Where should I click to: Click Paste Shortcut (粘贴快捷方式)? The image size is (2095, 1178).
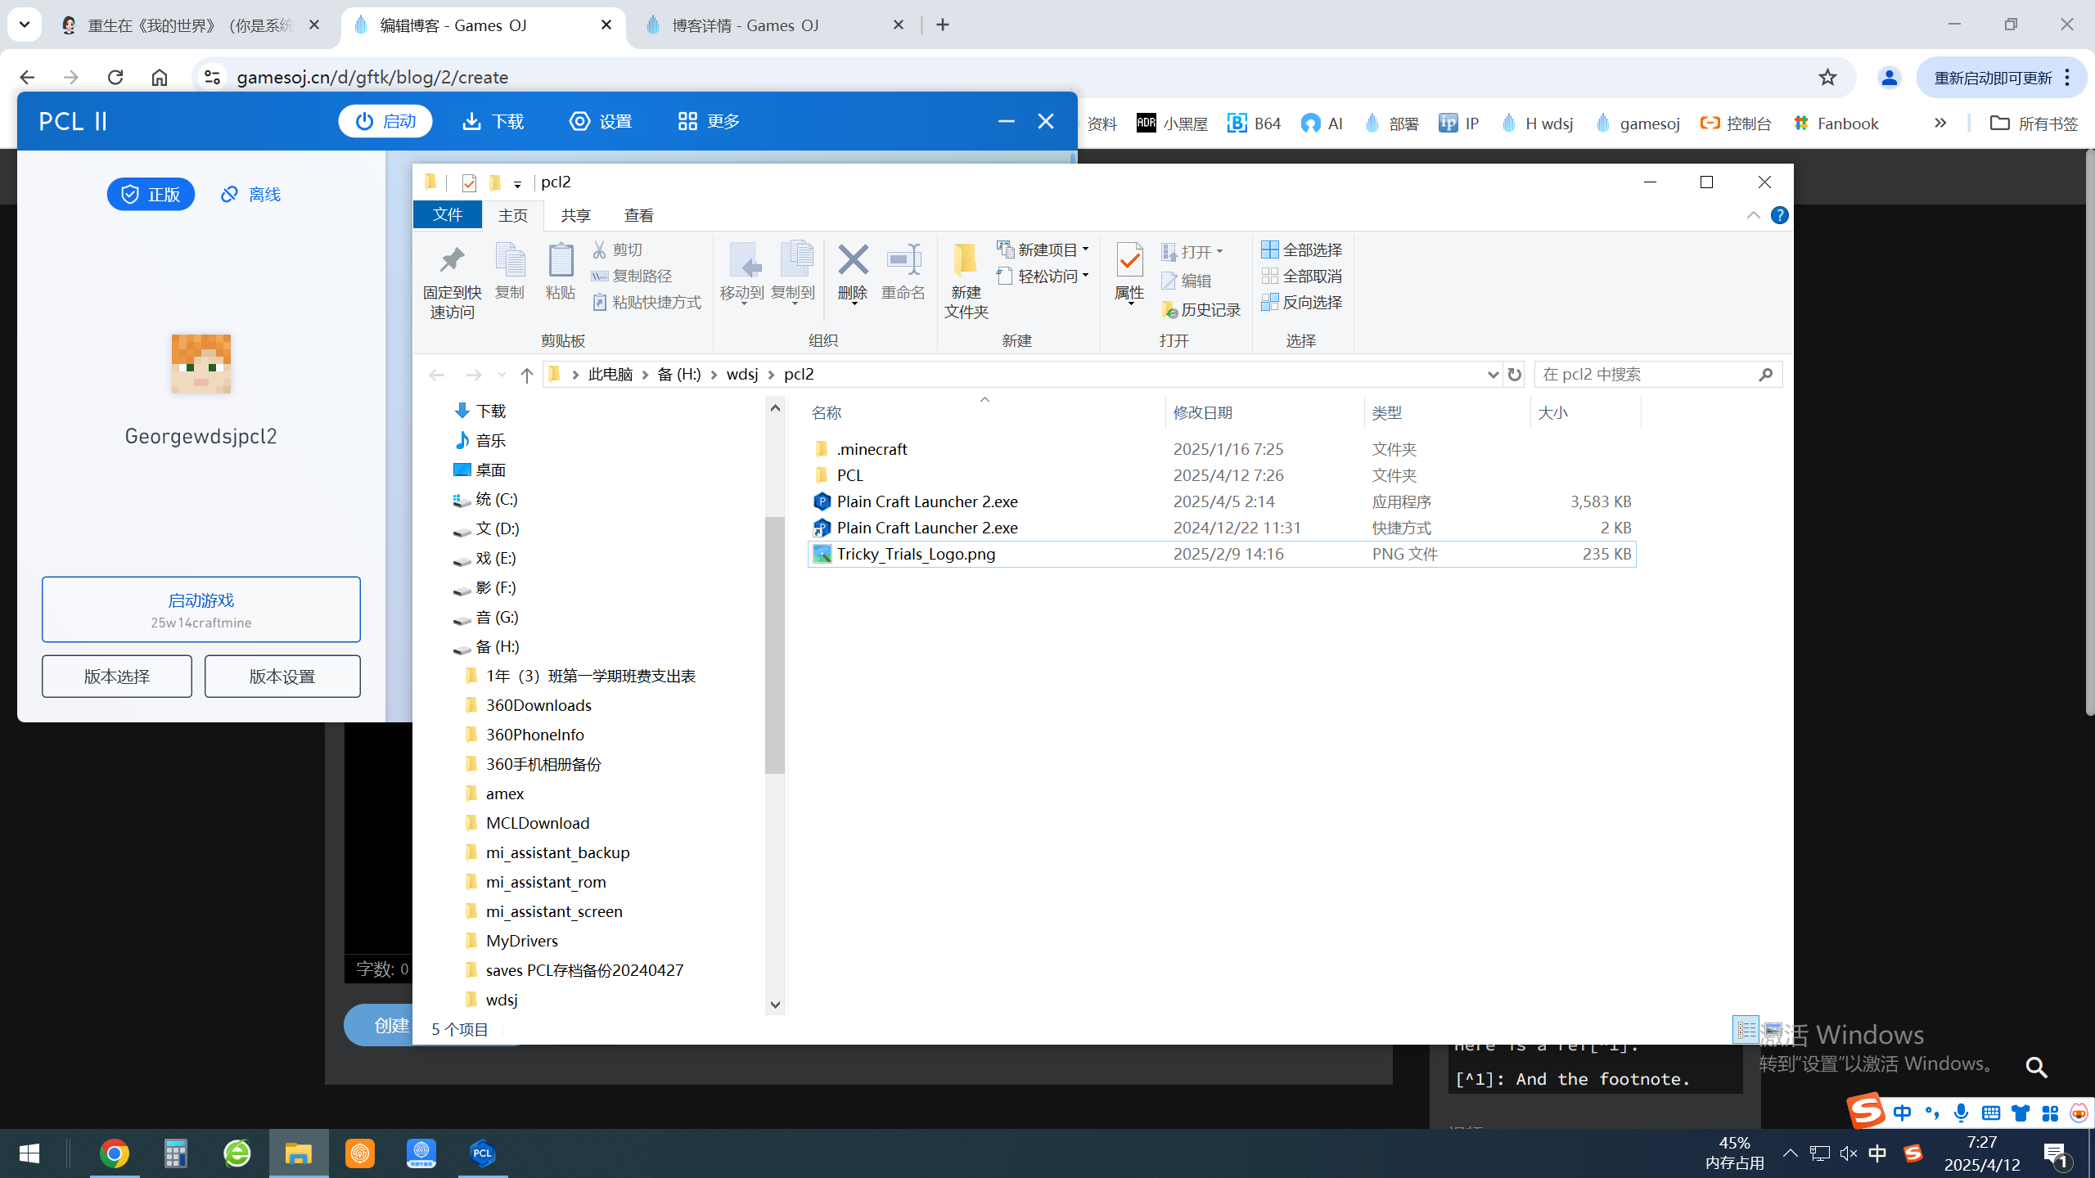647,302
